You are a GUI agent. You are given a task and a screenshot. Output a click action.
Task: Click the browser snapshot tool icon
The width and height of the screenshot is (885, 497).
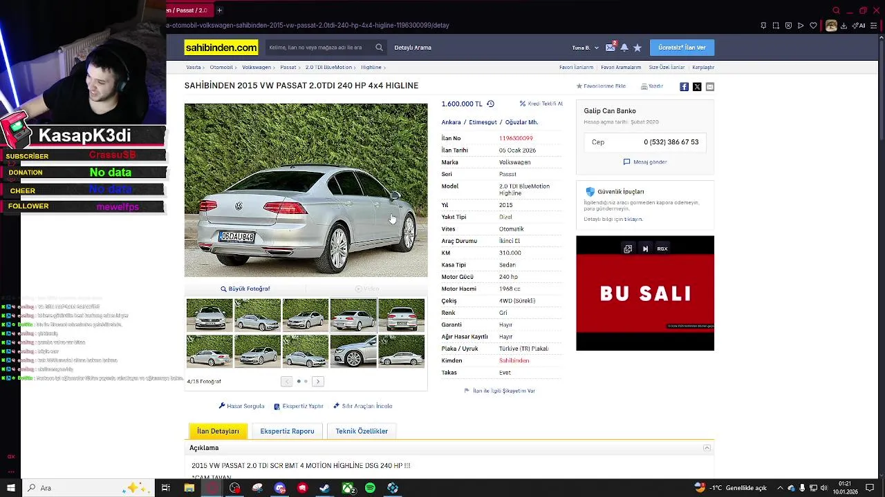click(x=776, y=26)
